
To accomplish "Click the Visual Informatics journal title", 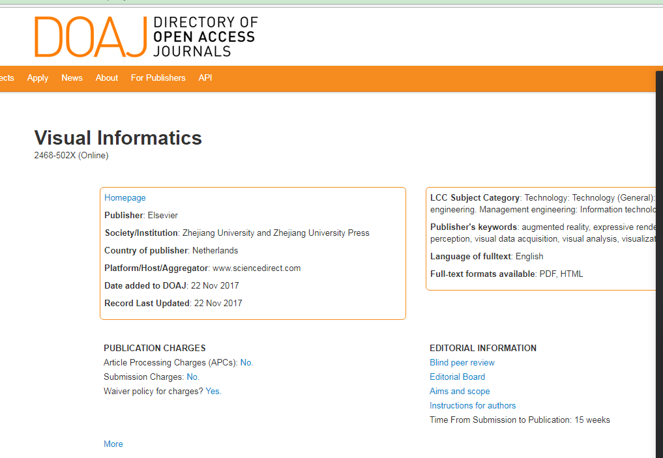I will point(118,137).
